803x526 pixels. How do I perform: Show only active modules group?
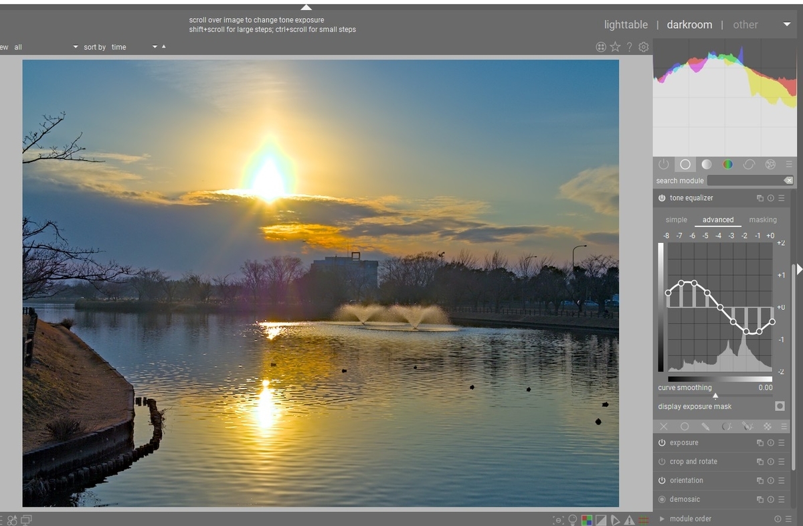[664, 164]
